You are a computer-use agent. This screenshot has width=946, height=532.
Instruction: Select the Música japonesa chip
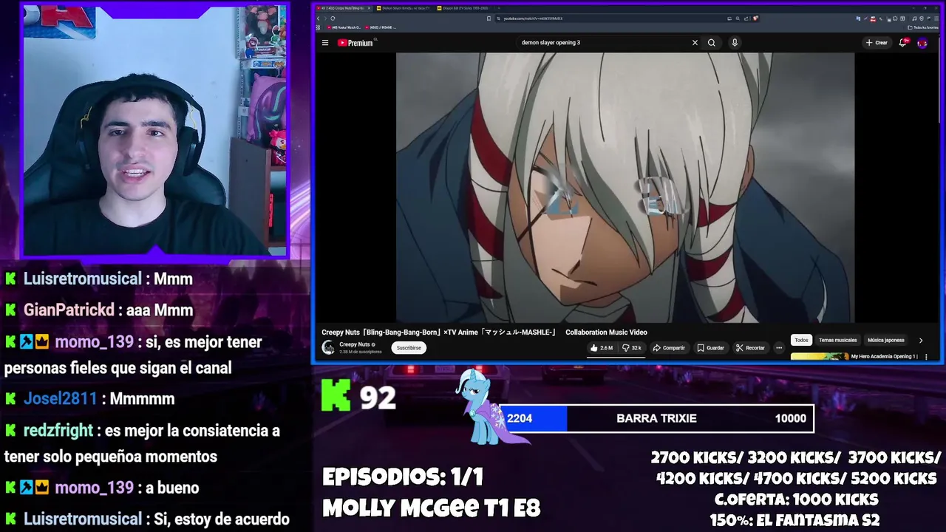point(885,340)
